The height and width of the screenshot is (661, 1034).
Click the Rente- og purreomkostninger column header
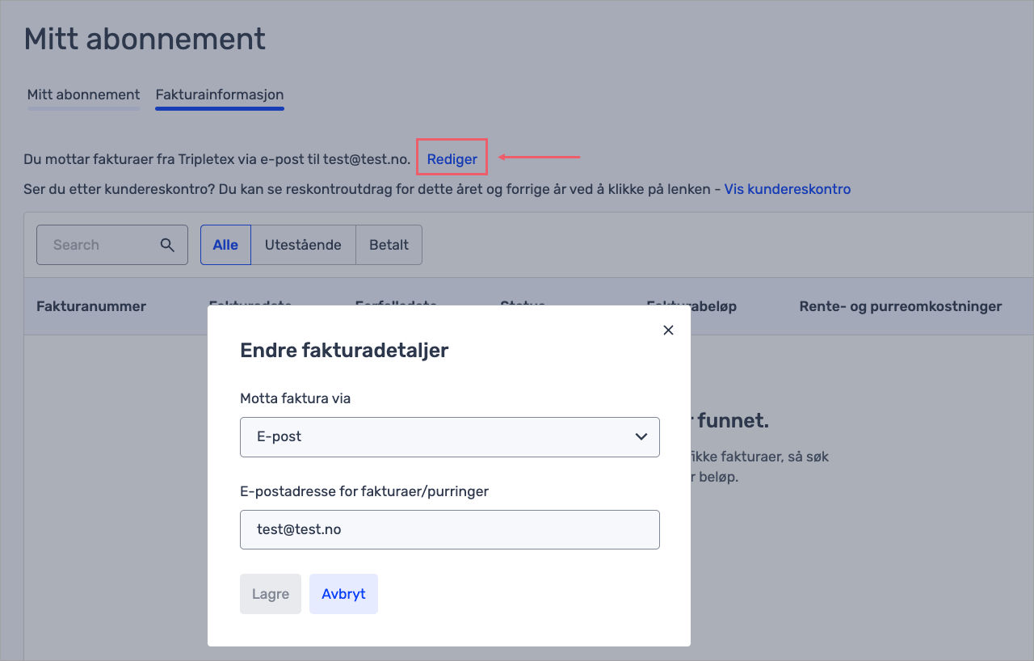click(900, 306)
